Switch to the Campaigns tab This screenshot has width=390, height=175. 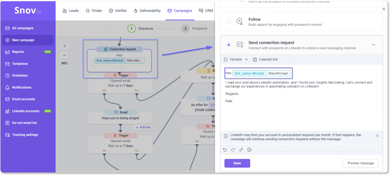pos(180,11)
